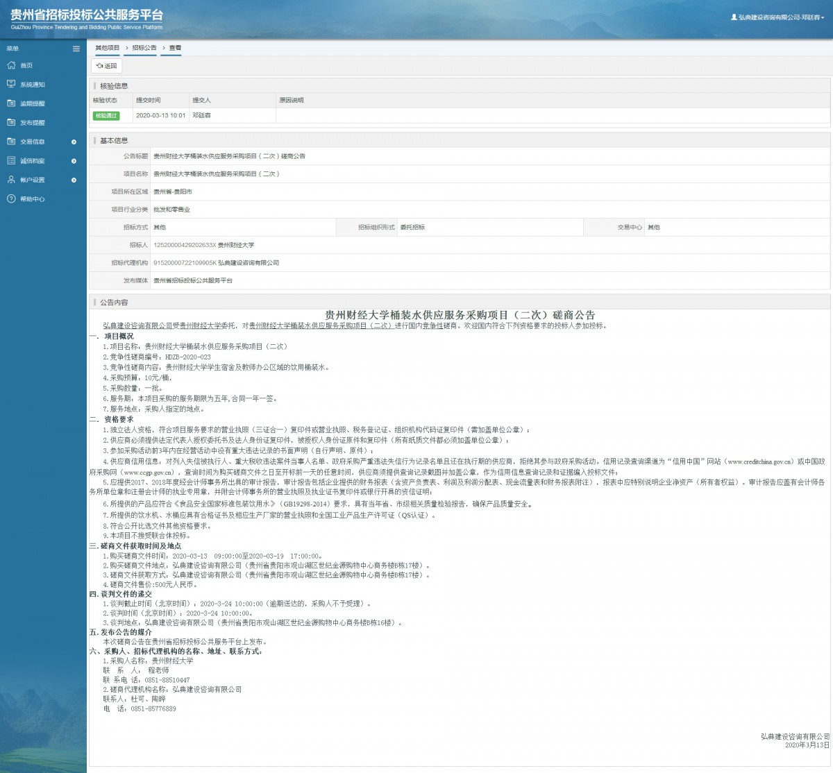Screen dimensions: 833x773
Task: Click the 首页 home icon
Action: click(11, 65)
